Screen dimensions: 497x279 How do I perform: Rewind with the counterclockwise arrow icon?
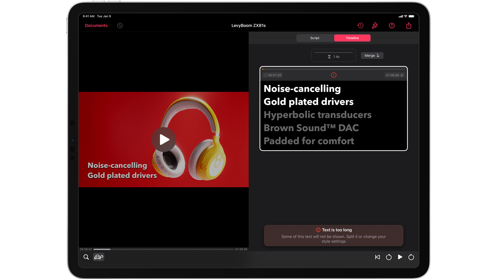(x=389, y=257)
